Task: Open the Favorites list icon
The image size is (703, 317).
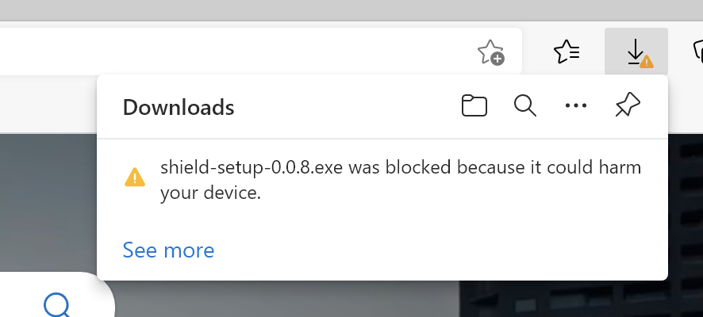Action: point(567,52)
